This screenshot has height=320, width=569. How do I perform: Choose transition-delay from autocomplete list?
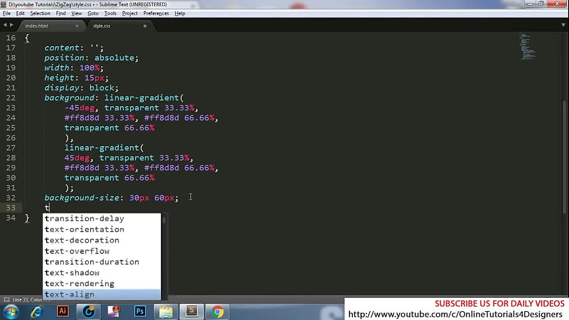102,219
